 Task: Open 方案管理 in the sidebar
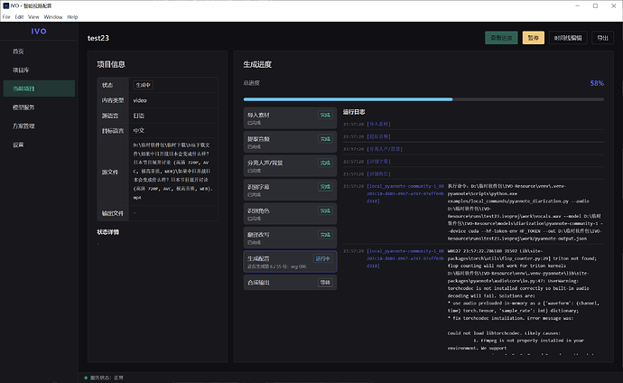(x=39, y=126)
